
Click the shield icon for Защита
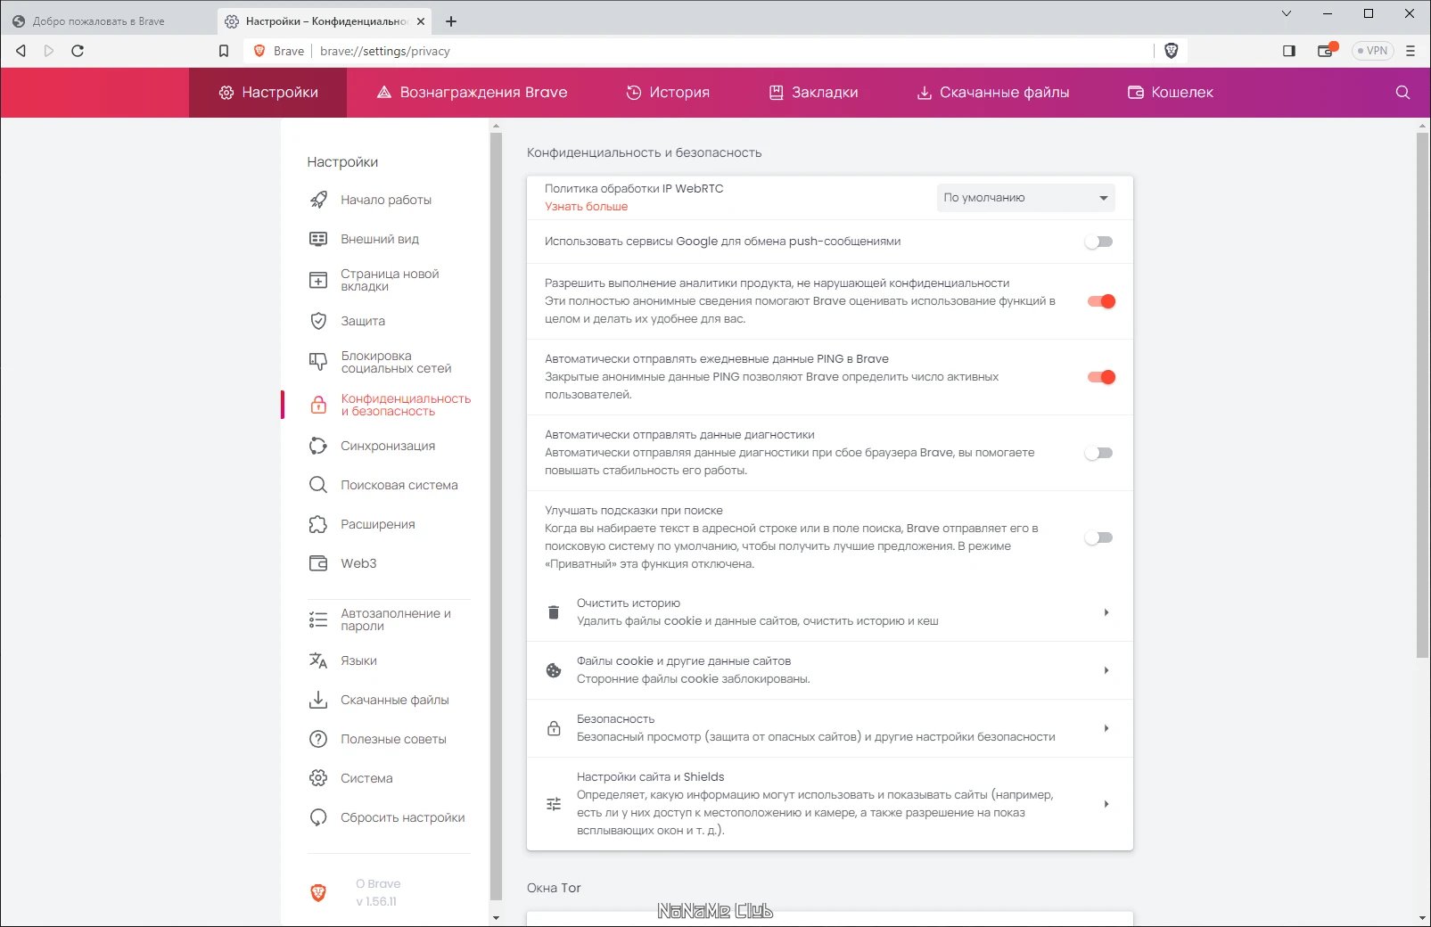[318, 321]
